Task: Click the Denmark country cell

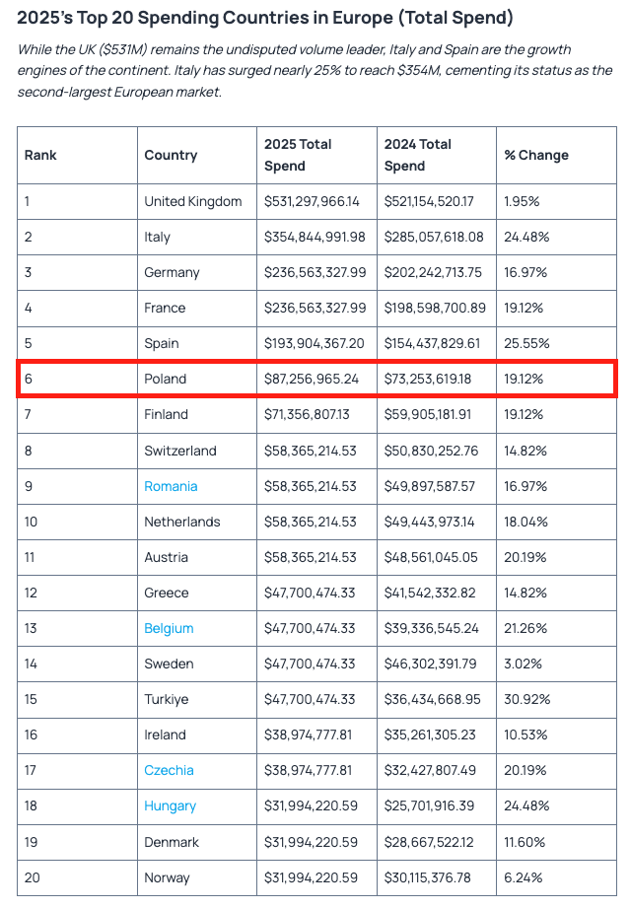Action: tap(172, 842)
